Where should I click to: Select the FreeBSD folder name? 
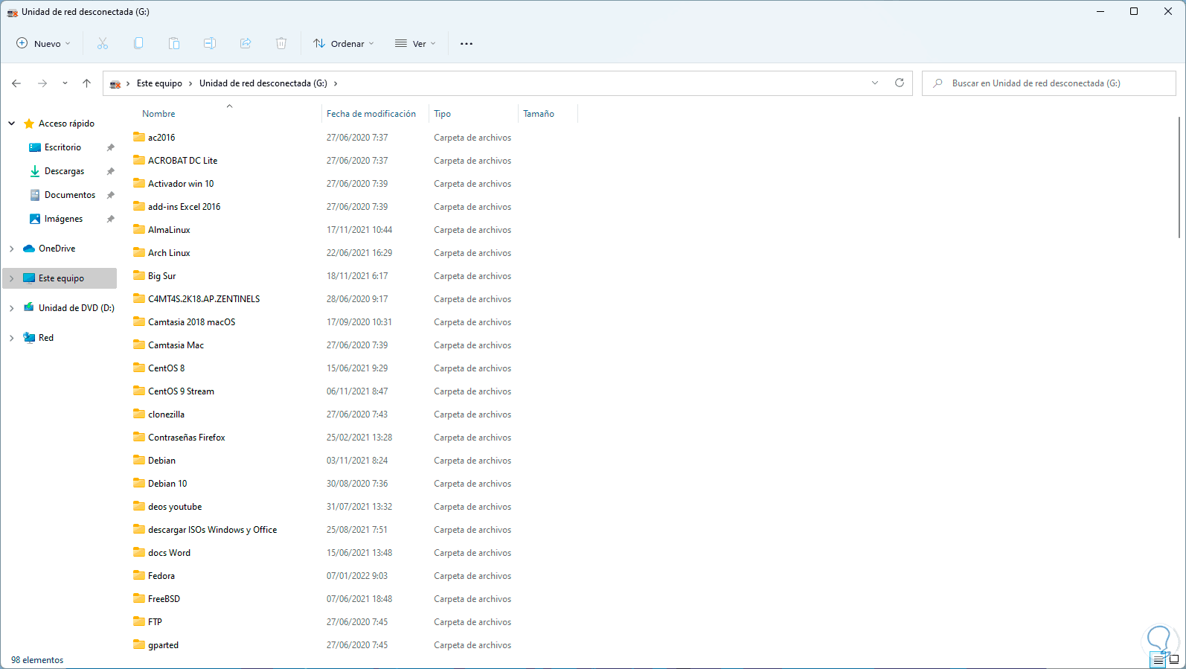point(164,599)
